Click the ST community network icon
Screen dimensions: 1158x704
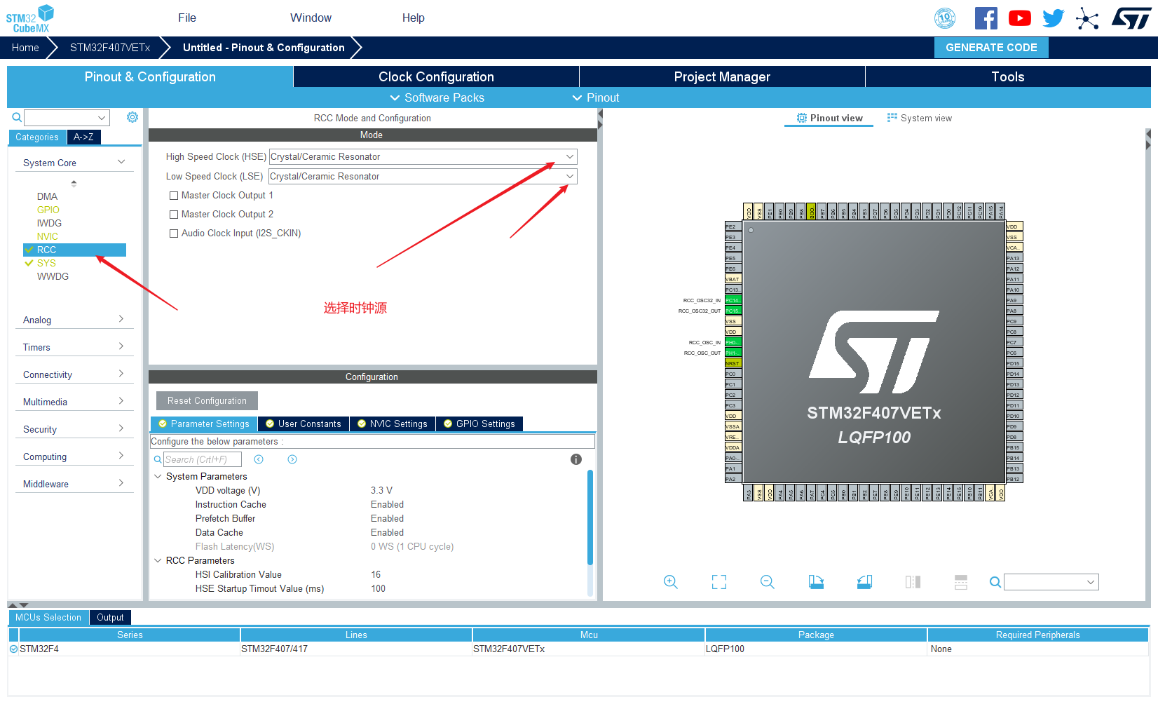1087,18
